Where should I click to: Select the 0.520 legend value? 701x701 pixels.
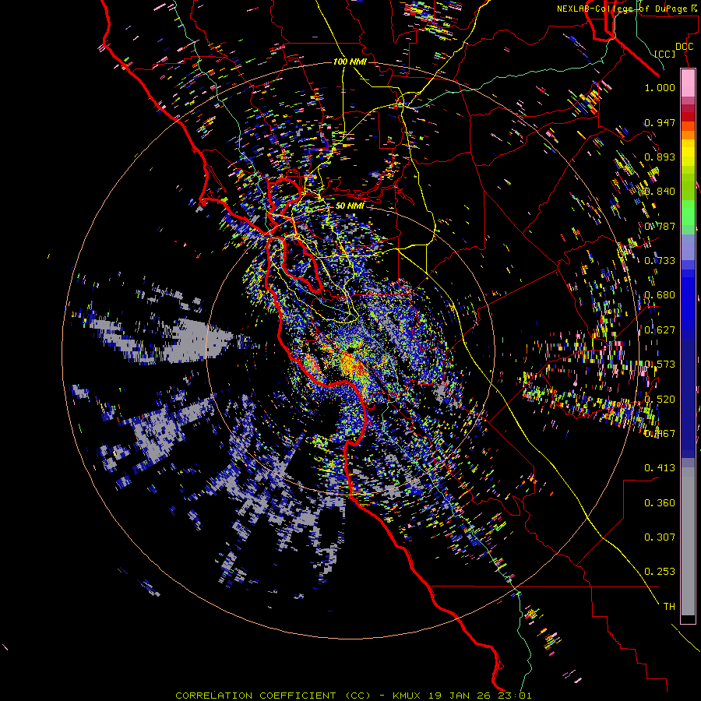point(660,400)
